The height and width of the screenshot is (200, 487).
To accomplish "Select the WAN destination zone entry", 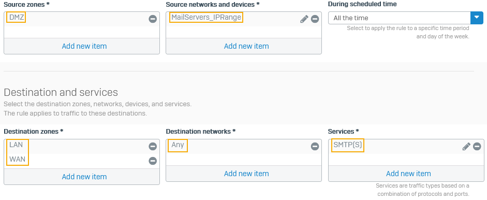I will point(17,160).
